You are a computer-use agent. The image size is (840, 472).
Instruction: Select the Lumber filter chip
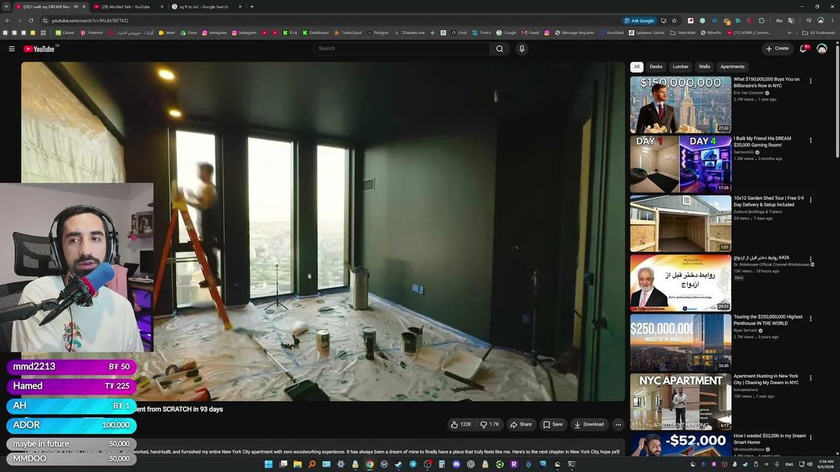[681, 67]
